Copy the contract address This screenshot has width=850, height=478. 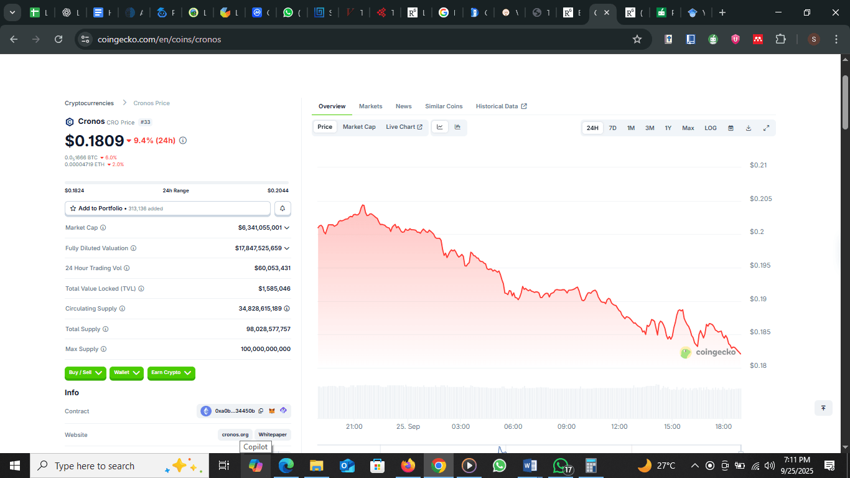261,411
